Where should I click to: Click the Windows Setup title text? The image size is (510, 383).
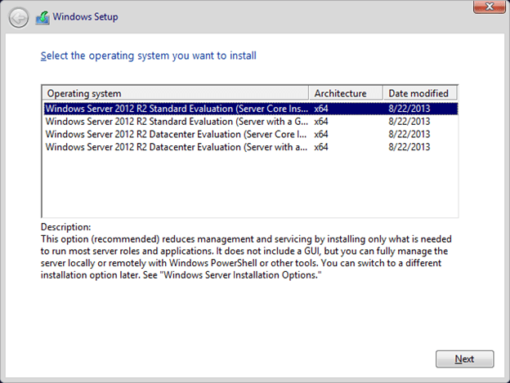click(x=86, y=17)
